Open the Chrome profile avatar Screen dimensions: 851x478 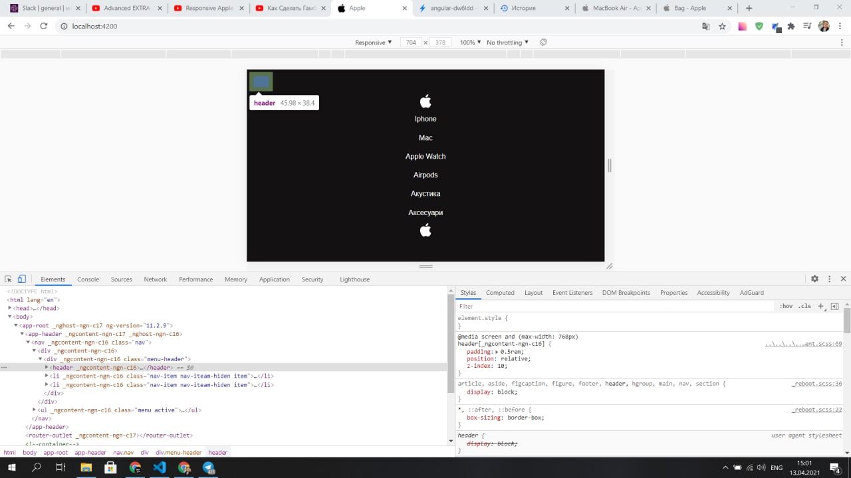click(x=824, y=27)
